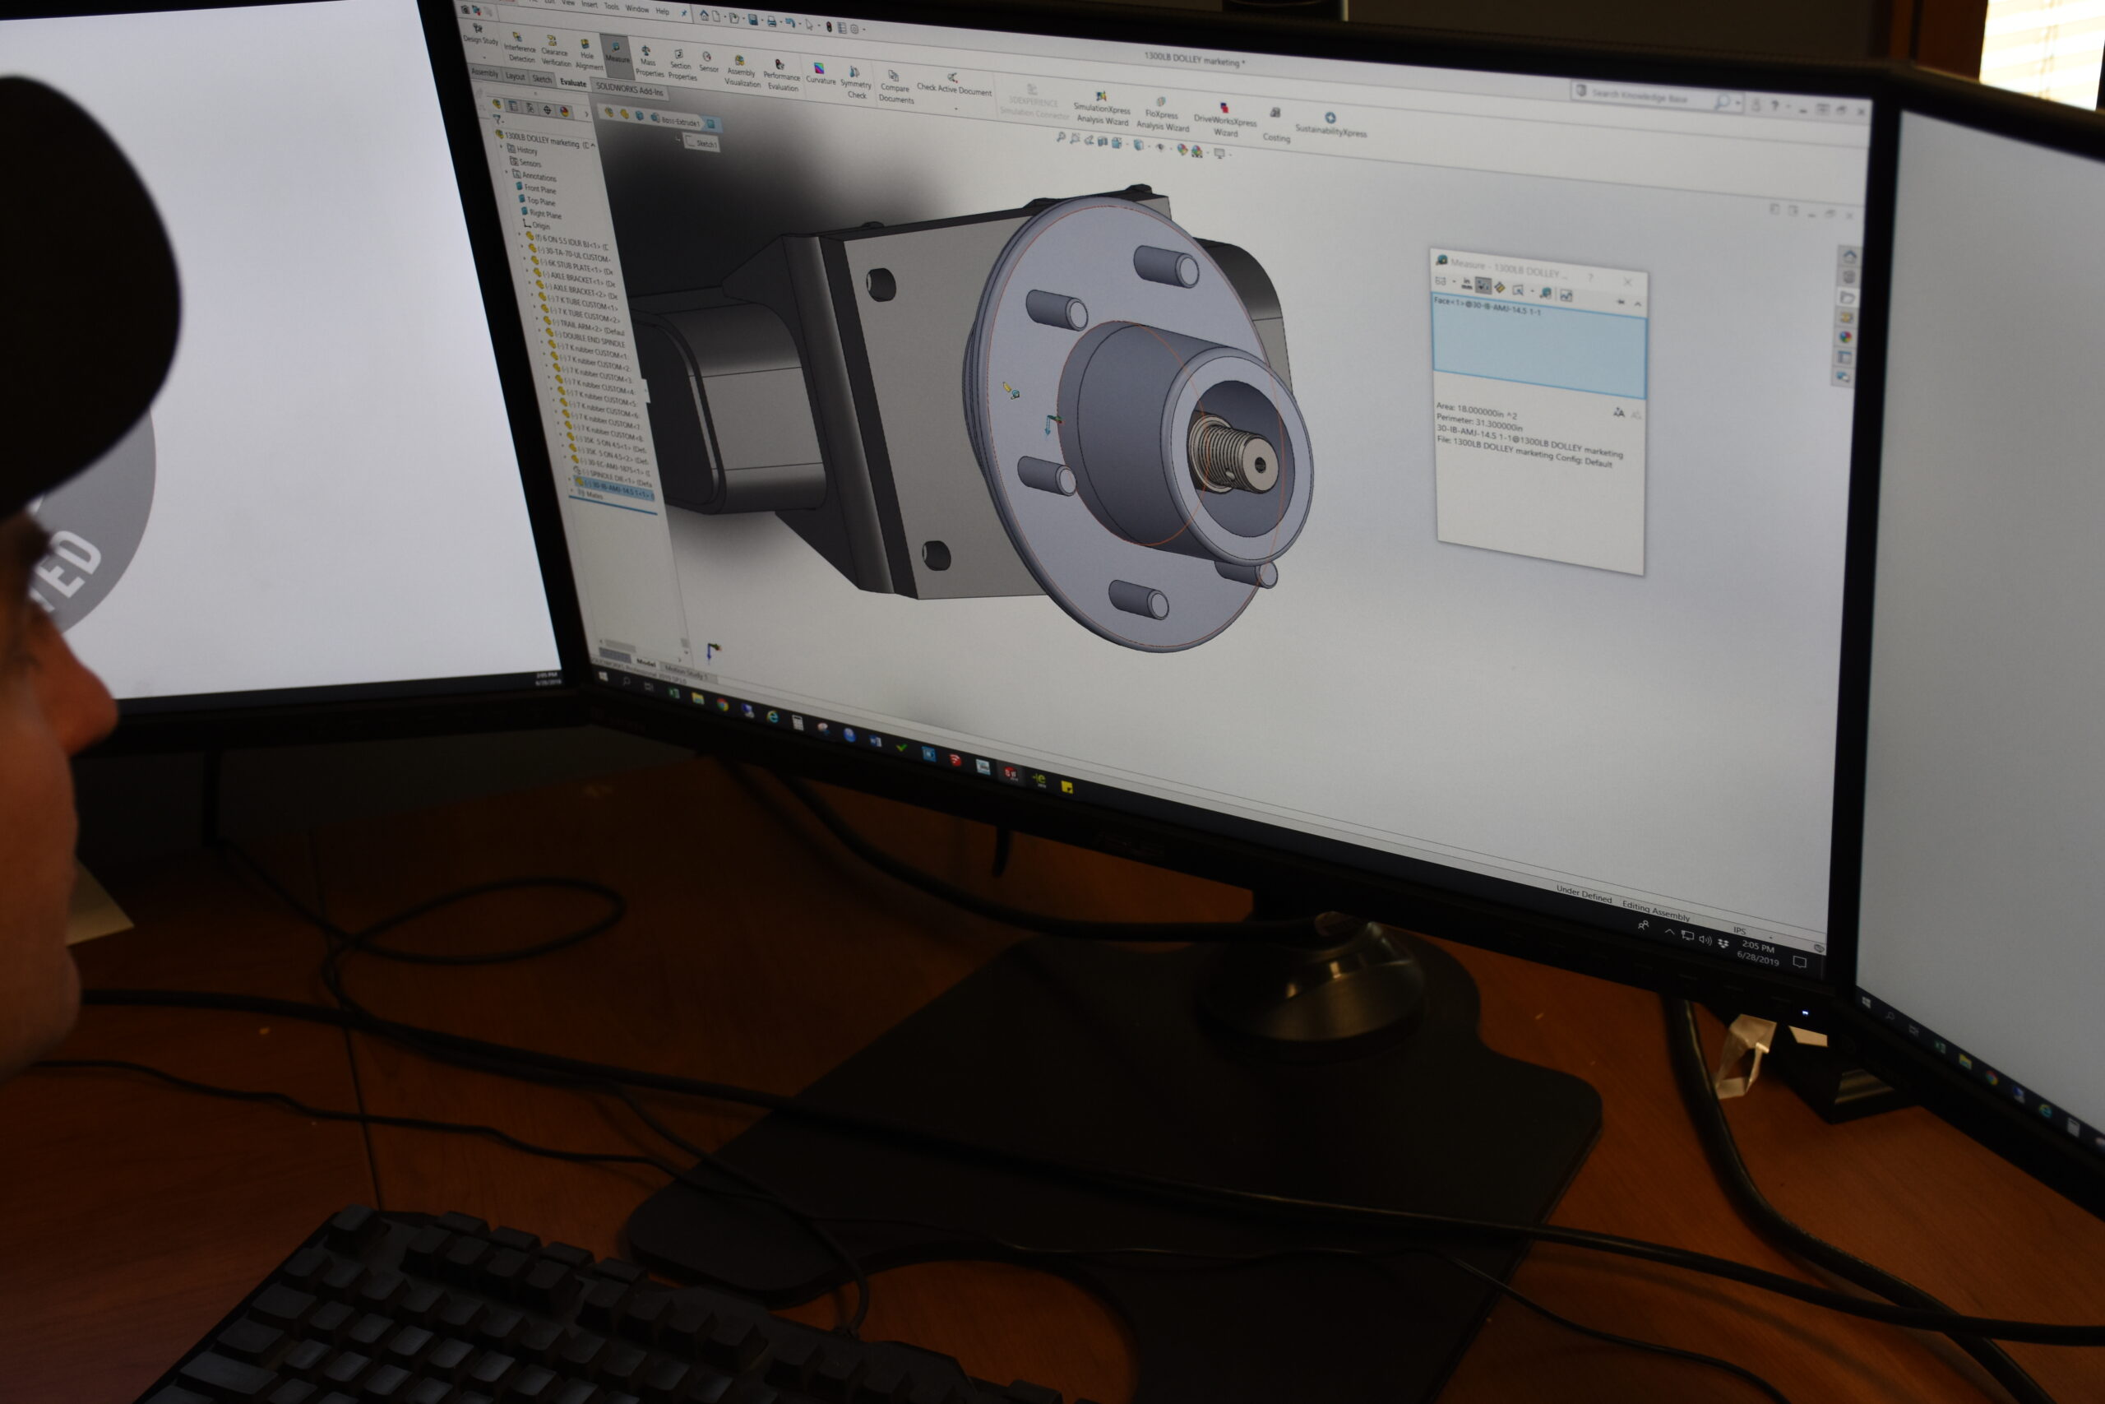
Task: Expand 6K STUB PLATE<1> component
Action: 525,259
